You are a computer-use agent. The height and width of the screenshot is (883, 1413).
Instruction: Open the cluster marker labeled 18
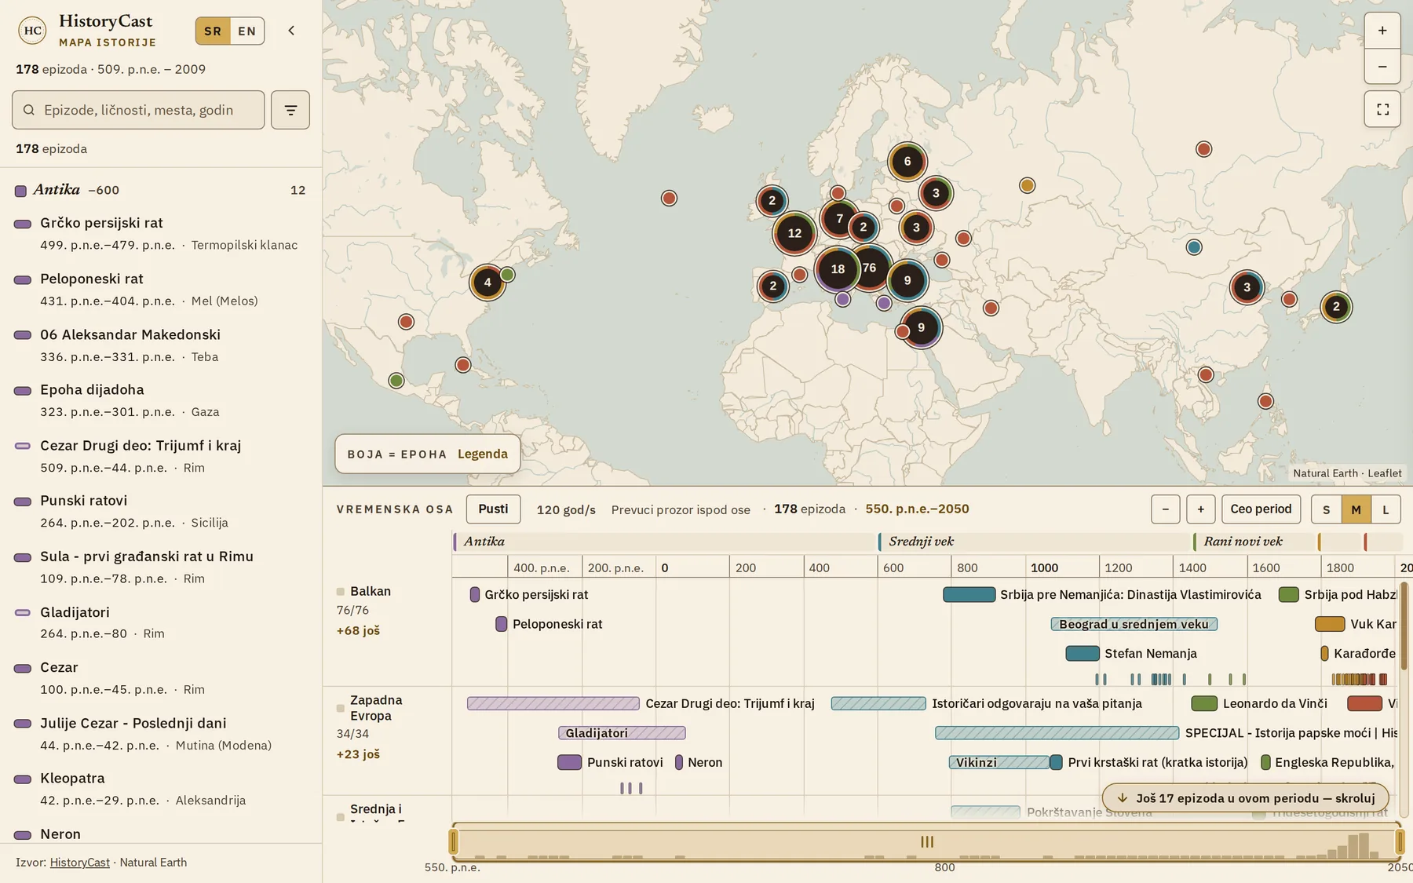838,269
